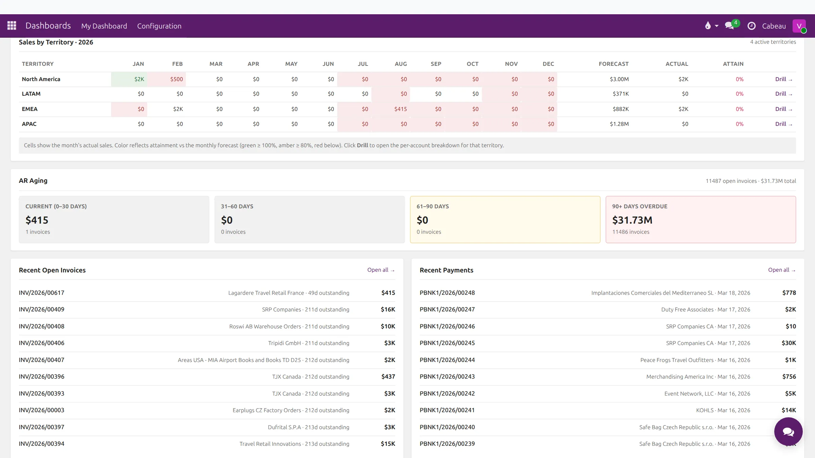815x458 pixels.
Task: Open the user avatar menu
Action: (799, 26)
